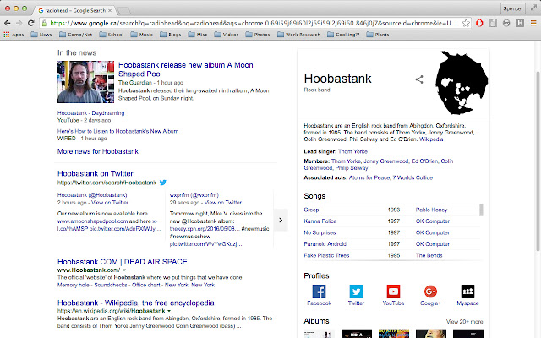Open the Paranoid Android song link

325,244
